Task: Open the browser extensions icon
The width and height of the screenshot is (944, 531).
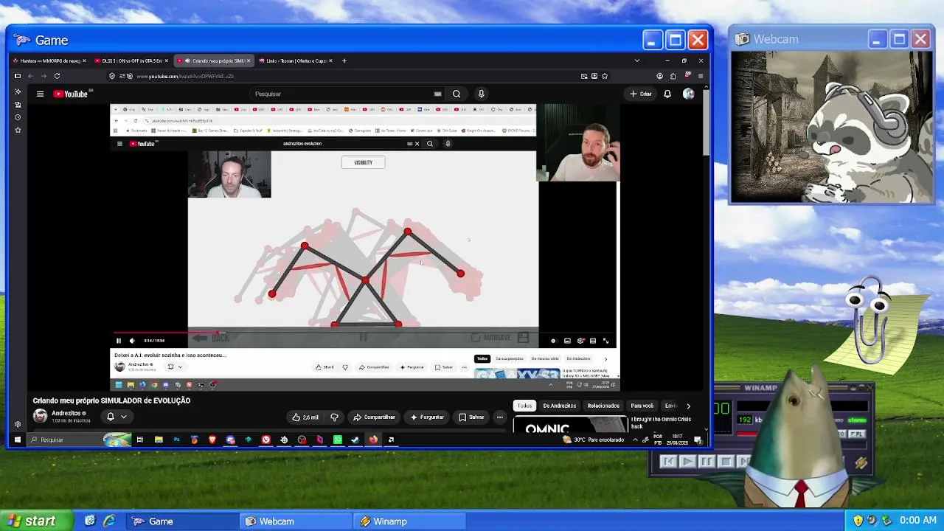Action: click(673, 76)
